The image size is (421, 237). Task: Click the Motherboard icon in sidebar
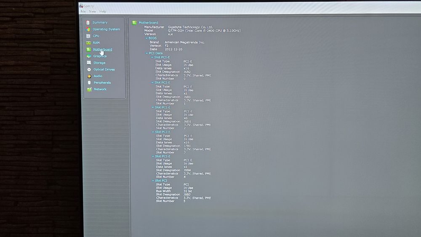[x=88, y=49]
